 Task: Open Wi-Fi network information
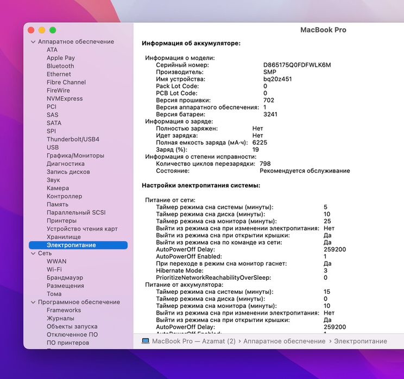(54, 269)
